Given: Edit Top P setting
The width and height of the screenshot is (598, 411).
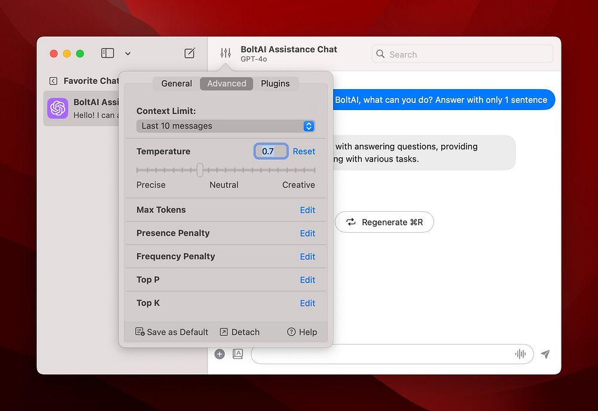Looking at the screenshot, I should (307, 280).
